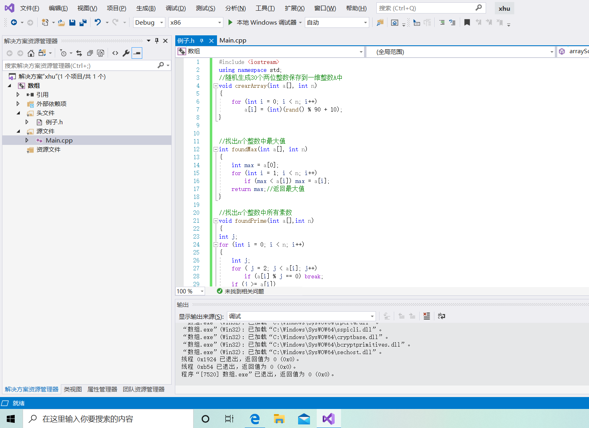Open Properties with the wrench icon
Viewport: 589px width, 428px height.
coord(126,53)
